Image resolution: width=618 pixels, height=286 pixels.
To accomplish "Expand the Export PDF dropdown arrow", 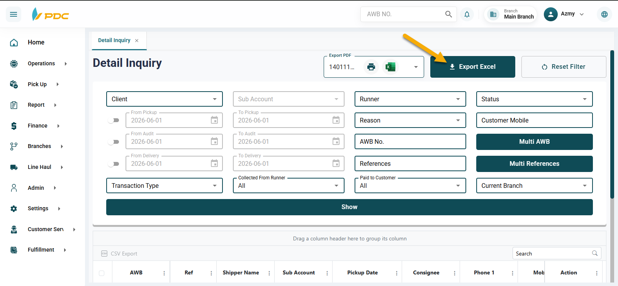I will click(416, 67).
